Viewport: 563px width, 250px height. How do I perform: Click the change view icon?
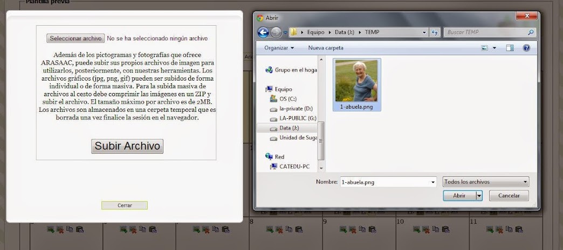(x=485, y=48)
